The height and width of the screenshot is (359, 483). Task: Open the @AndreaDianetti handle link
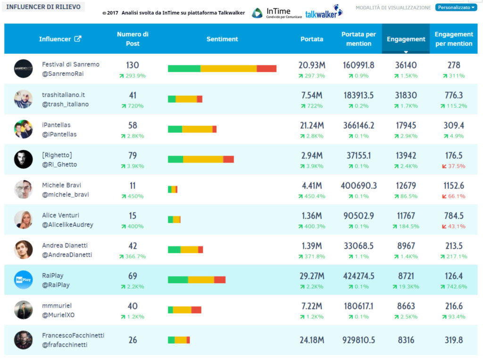[67, 255]
